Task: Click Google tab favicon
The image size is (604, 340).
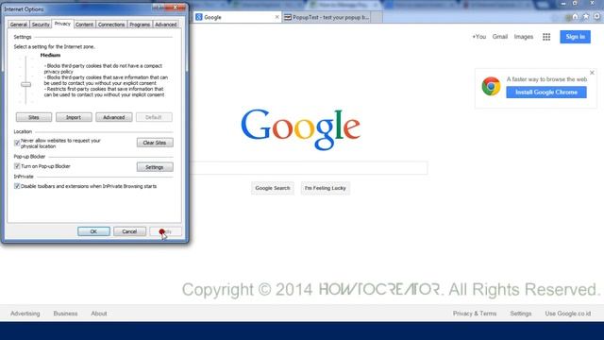Action: (199, 17)
